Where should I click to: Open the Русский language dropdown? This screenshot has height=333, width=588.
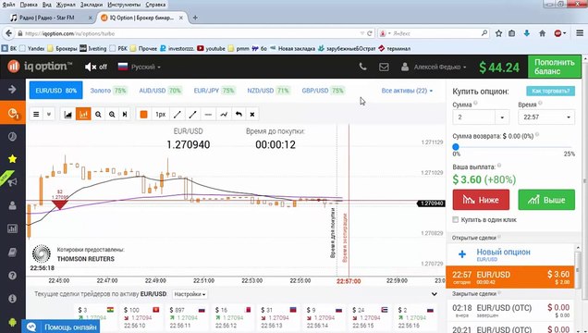click(139, 67)
